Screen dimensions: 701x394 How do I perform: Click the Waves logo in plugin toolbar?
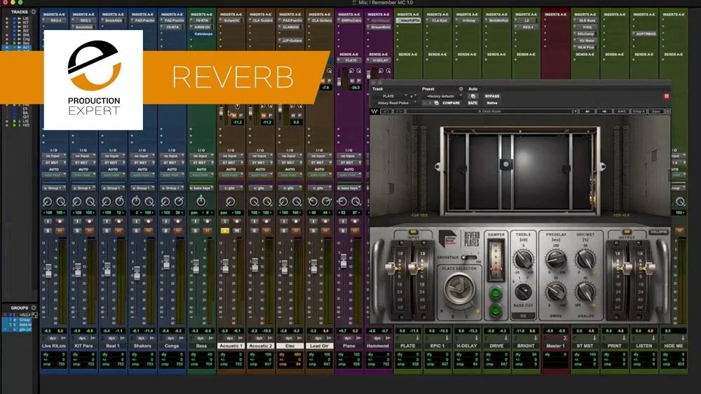(x=374, y=111)
